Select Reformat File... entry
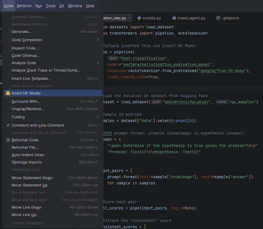The width and height of the screenshot is (263, 229). pos(53,147)
